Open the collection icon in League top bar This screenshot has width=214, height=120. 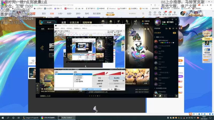click(111, 22)
